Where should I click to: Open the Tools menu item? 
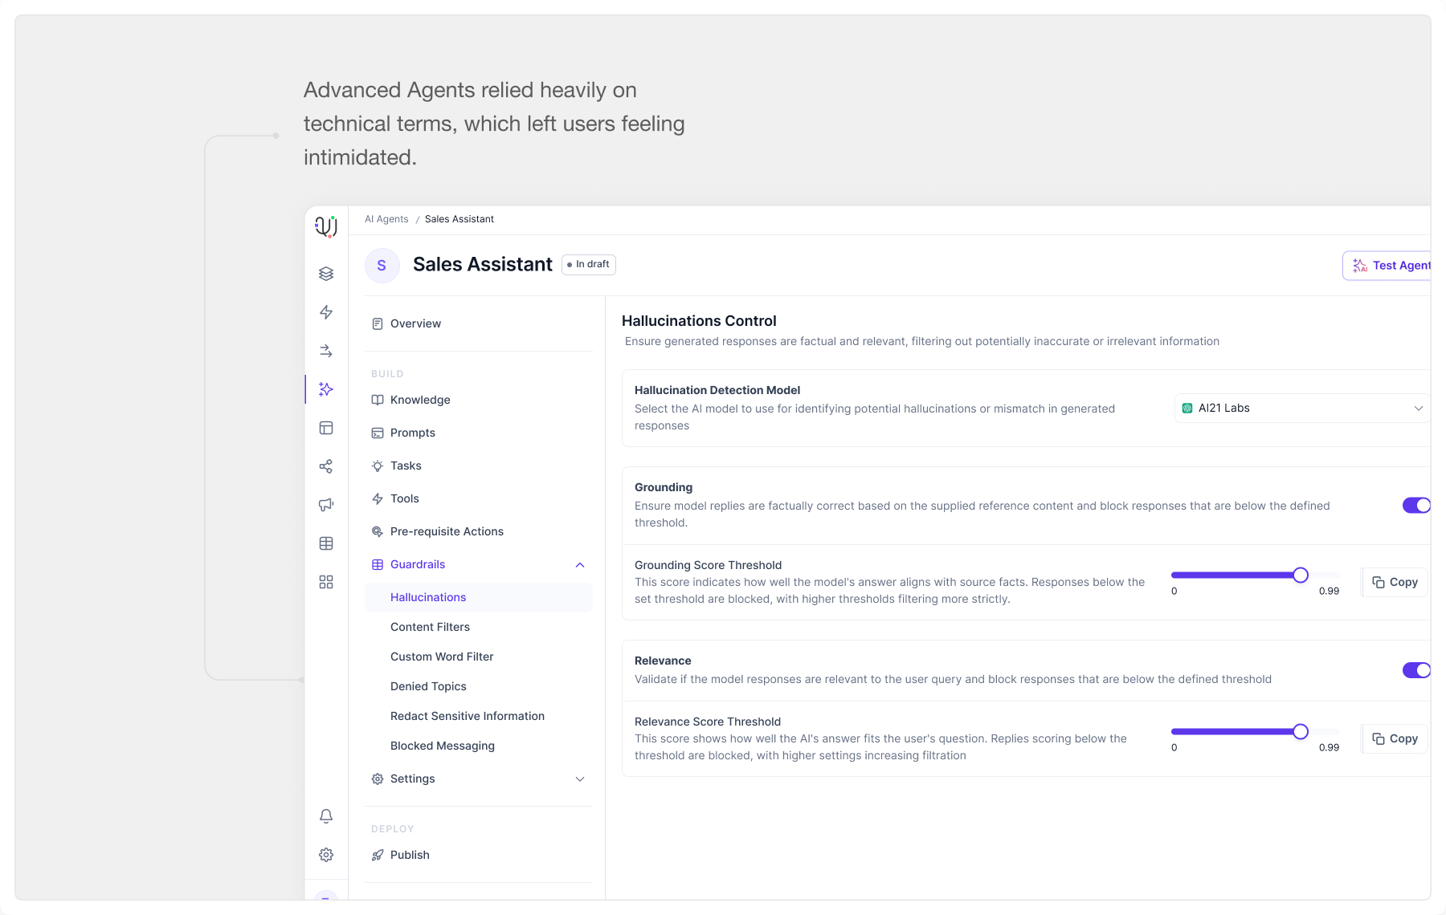479,498
